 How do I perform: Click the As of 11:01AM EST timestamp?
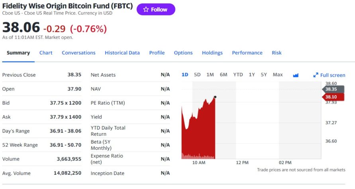[37, 37]
